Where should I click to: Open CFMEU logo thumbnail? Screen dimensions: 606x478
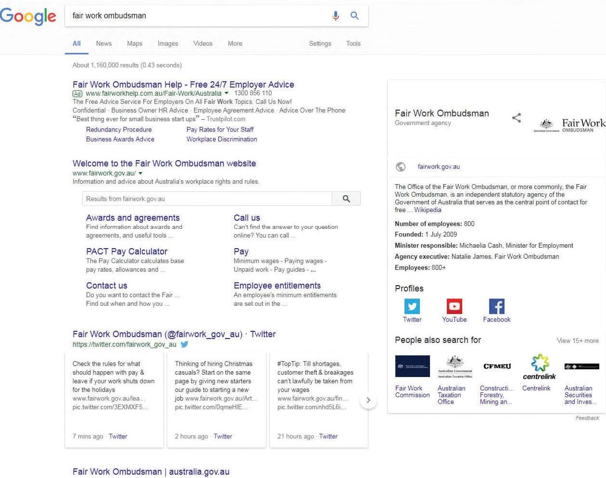(x=497, y=366)
